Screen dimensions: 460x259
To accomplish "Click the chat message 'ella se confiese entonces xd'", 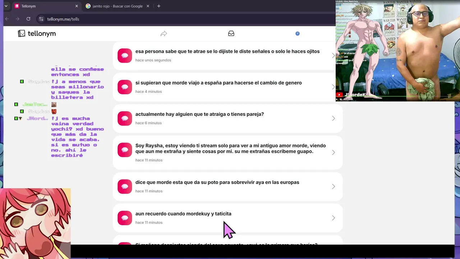I will point(77,72).
